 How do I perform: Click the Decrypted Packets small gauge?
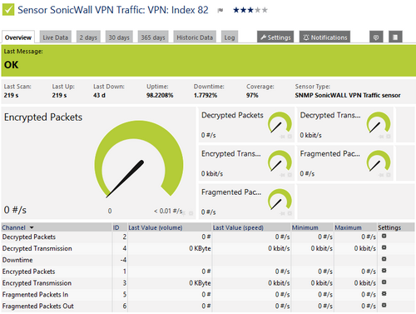click(280, 122)
